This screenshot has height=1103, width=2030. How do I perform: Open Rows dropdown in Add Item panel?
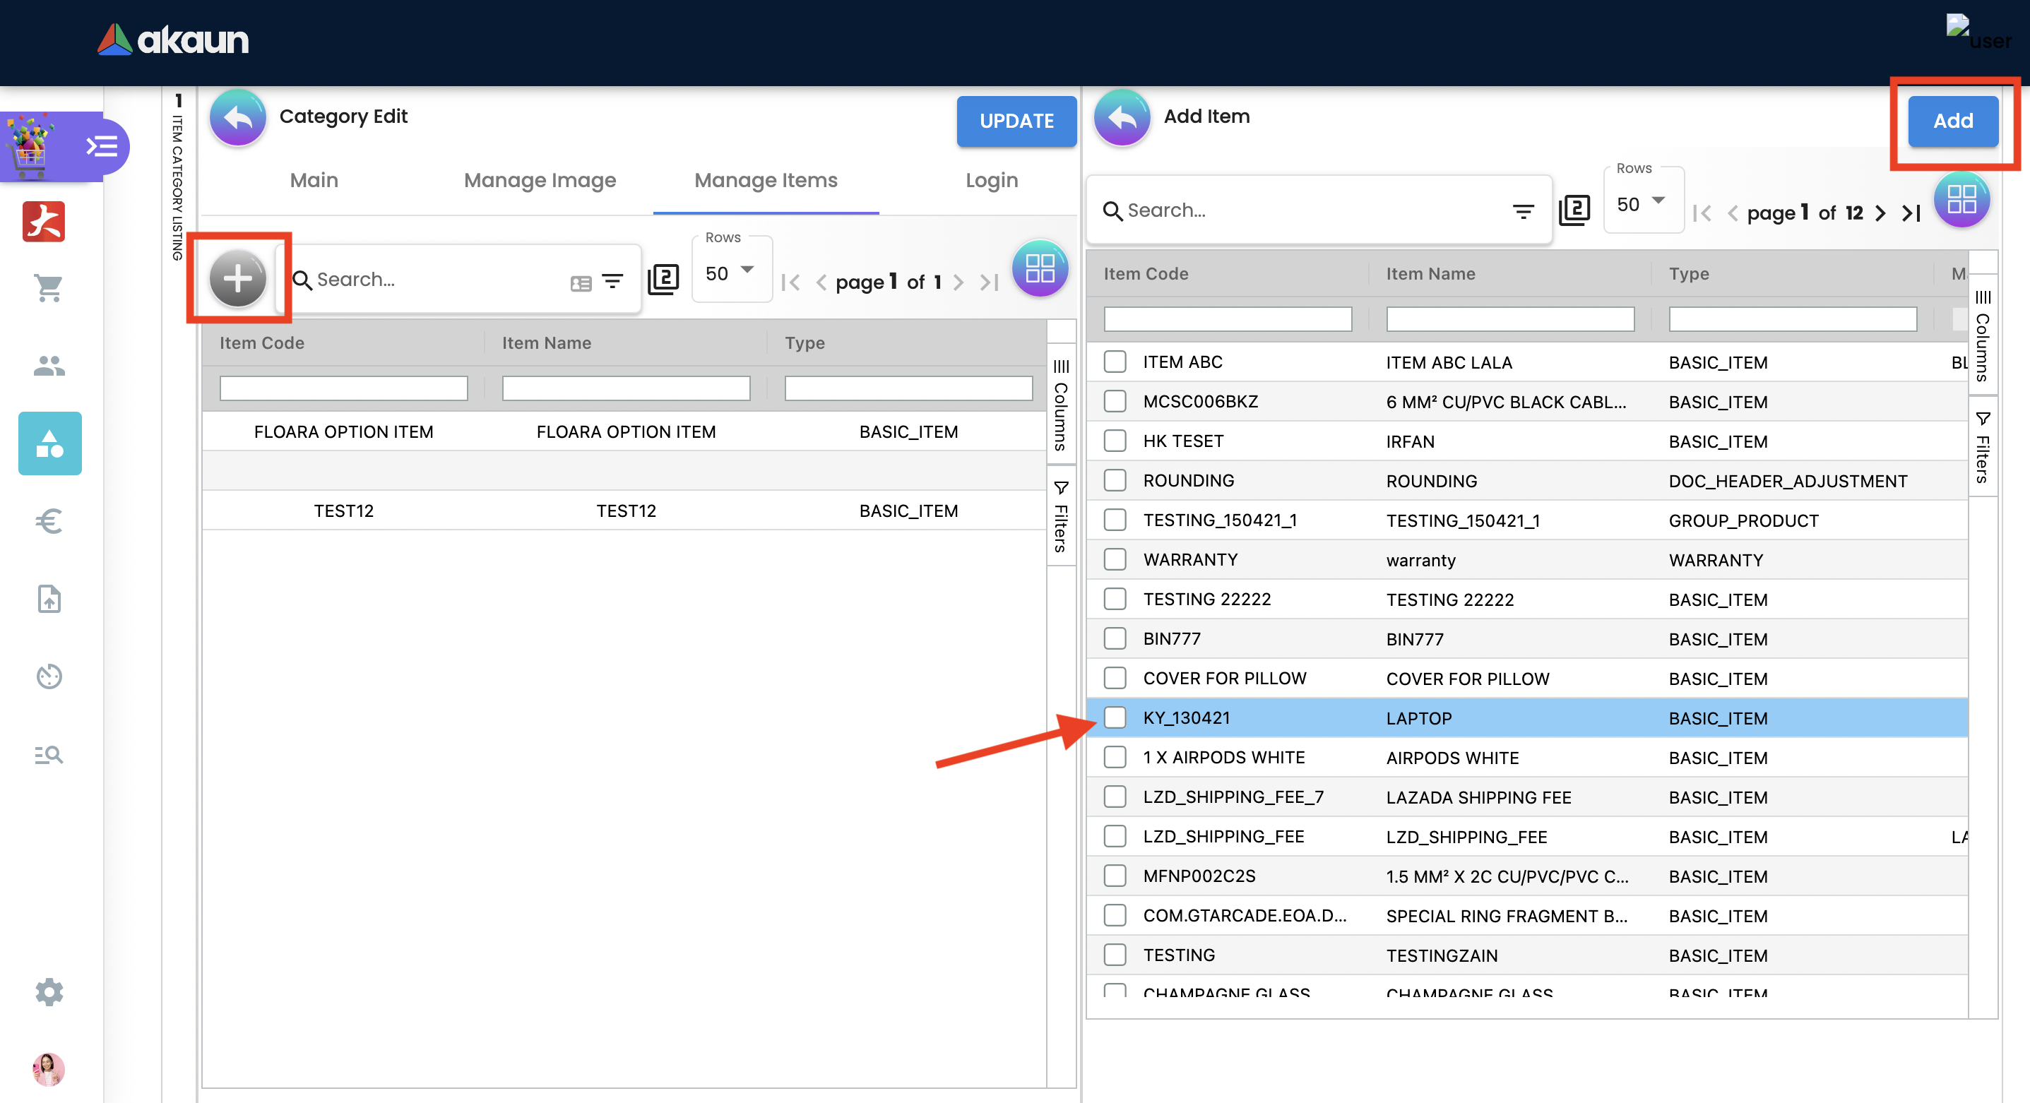coord(1642,204)
